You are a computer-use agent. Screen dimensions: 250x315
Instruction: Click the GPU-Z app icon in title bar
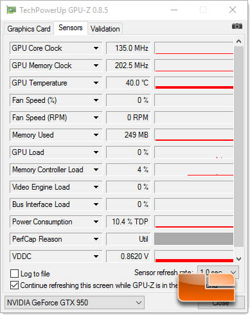[11, 10]
